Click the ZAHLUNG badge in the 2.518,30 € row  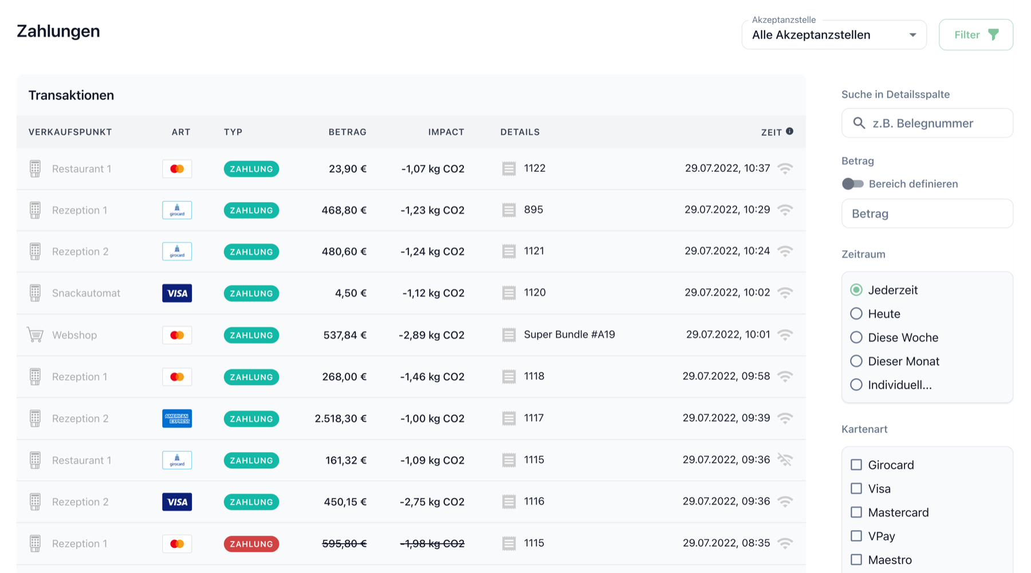(x=251, y=419)
